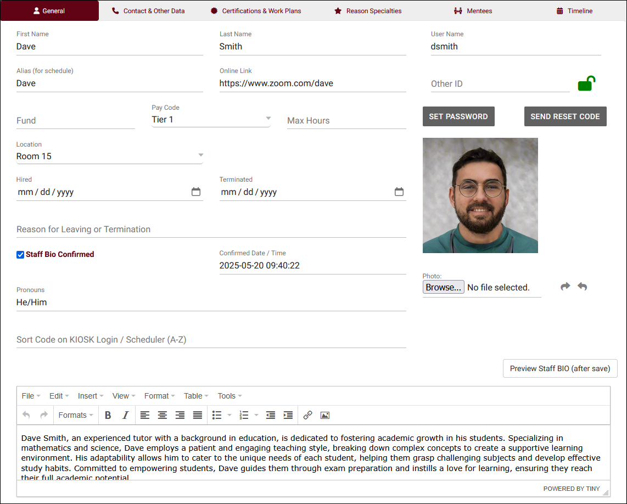Open the Location dropdown
Screen dimensions: 627x504
click(110, 156)
